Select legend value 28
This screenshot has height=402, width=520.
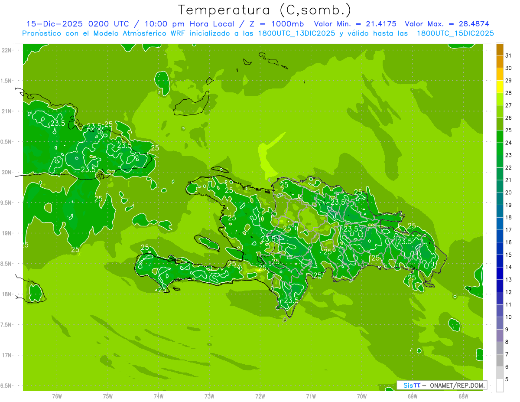tap(509, 93)
